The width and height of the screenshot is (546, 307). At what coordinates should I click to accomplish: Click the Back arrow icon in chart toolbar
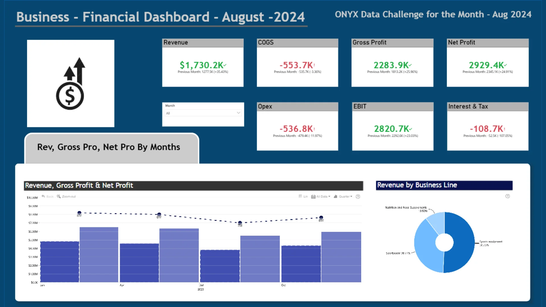[43, 196]
